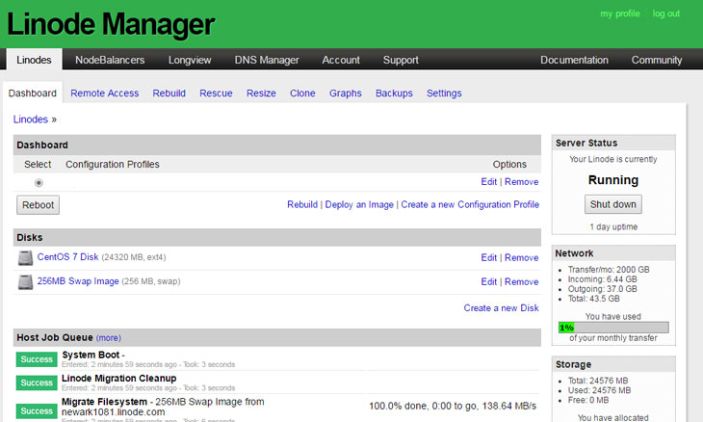Viewport: 703px width, 422px height.
Task: Open the CentOS 7 Disk link
Action: (x=67, y=257)
